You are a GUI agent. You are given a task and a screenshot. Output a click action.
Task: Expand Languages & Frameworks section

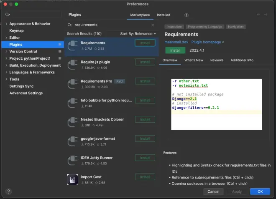click(x=6, y=72)
